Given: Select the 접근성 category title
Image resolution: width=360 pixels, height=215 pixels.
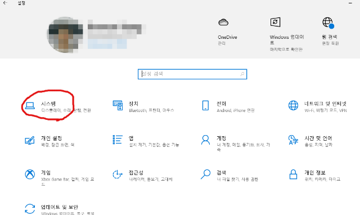Looking at the screenshot, I should [136, 172].
